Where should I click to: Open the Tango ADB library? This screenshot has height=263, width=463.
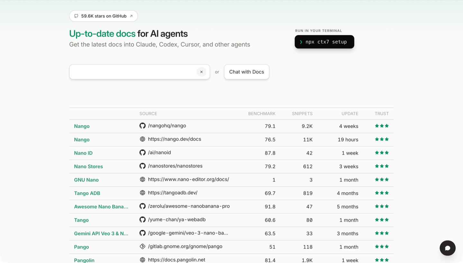click(x=87, y=193)
